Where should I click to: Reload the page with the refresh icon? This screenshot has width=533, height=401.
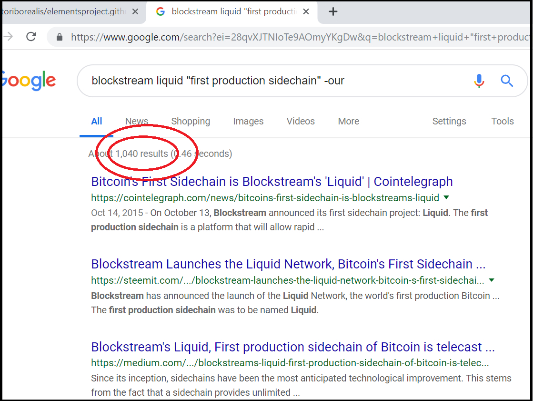[31, 36]
